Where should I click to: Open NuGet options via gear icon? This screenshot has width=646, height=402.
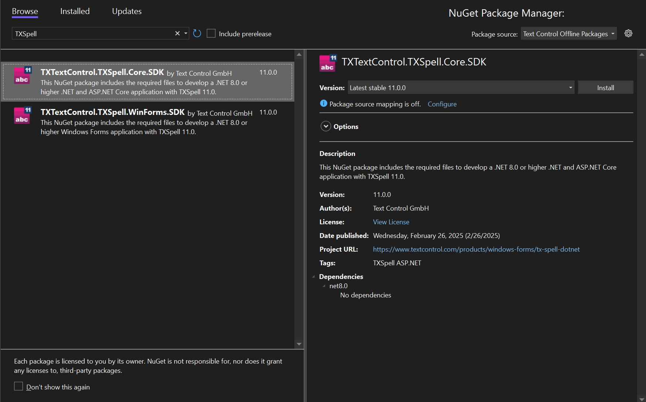pyautogui.click(x=628, y=33)
